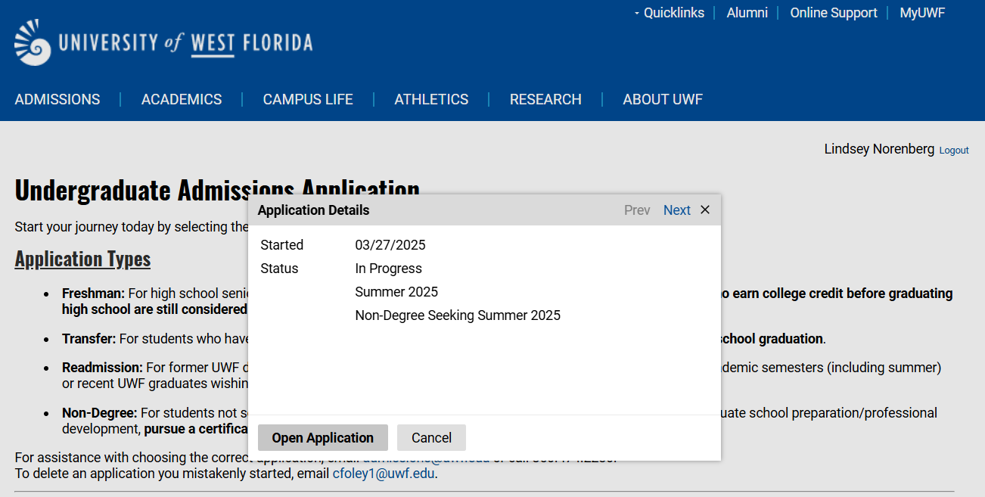The image size is (985, 497).
Task: Click the University of West Florida logo
Action: coord(163,42)
